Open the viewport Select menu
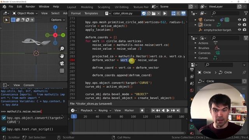The height and width of the screenshot is (140, 249). pos(55,13)
